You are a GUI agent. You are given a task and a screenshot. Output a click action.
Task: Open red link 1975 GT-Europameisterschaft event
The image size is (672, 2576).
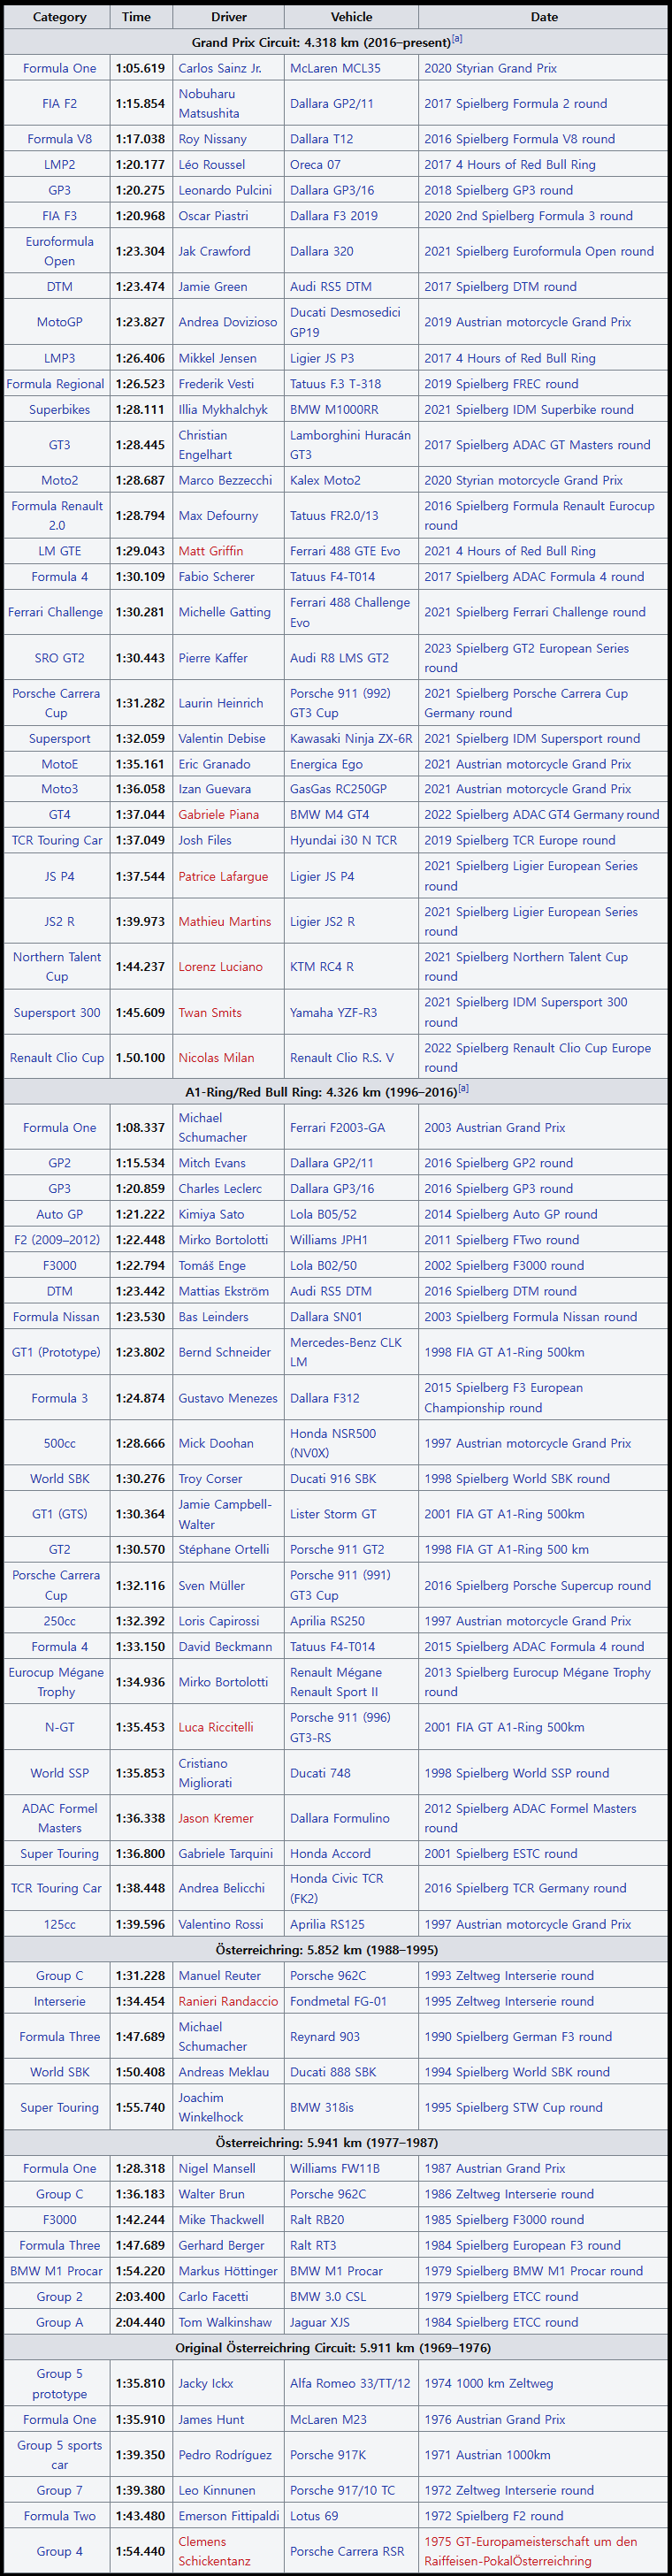pos(530,2552)
